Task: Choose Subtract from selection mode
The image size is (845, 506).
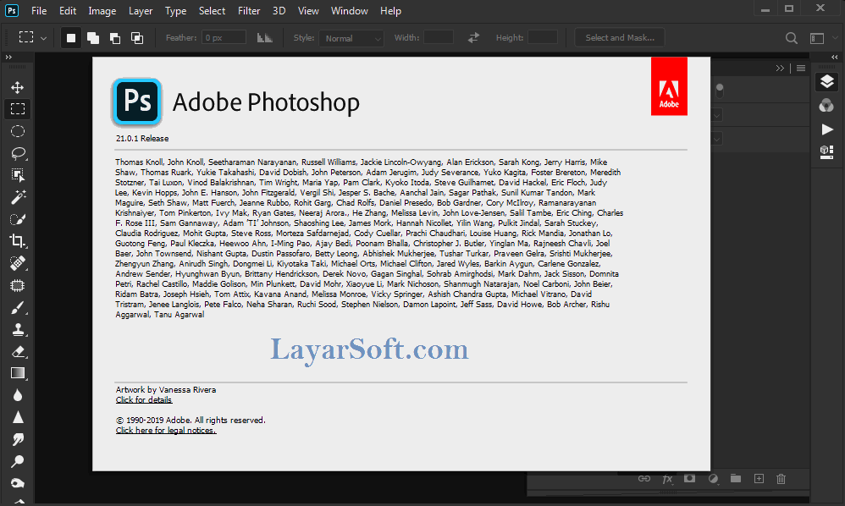Action: point(115,38)
